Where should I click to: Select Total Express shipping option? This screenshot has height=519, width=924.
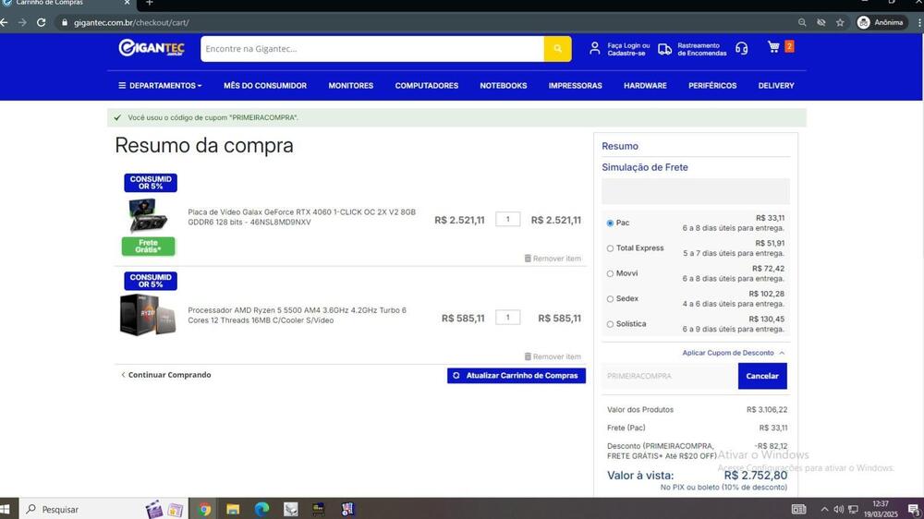[610, 248]
